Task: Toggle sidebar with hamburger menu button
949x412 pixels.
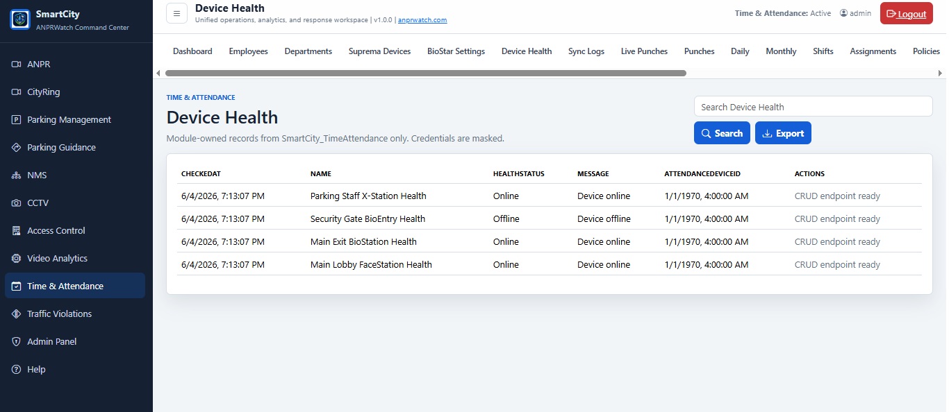Action: pos(176,13)
